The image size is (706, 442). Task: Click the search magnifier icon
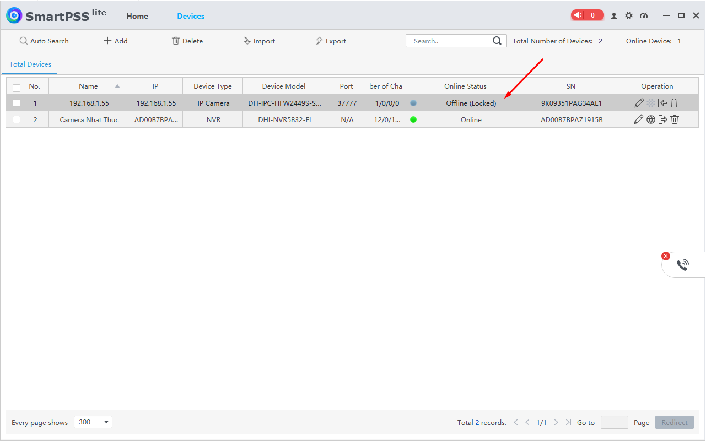coord(497,41)
